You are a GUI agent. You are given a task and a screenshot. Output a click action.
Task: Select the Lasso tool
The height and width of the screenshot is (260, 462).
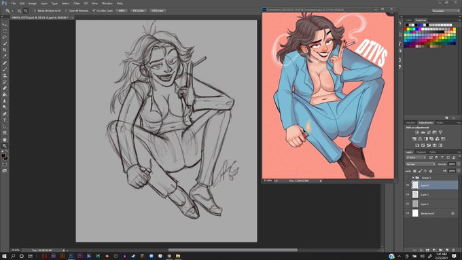[x=5, y=37]
